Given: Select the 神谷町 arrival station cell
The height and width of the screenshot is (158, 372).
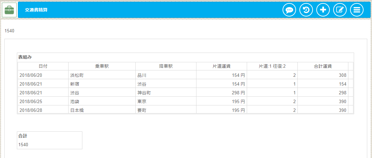Looking at the screenshot, I should click(166, 93).
